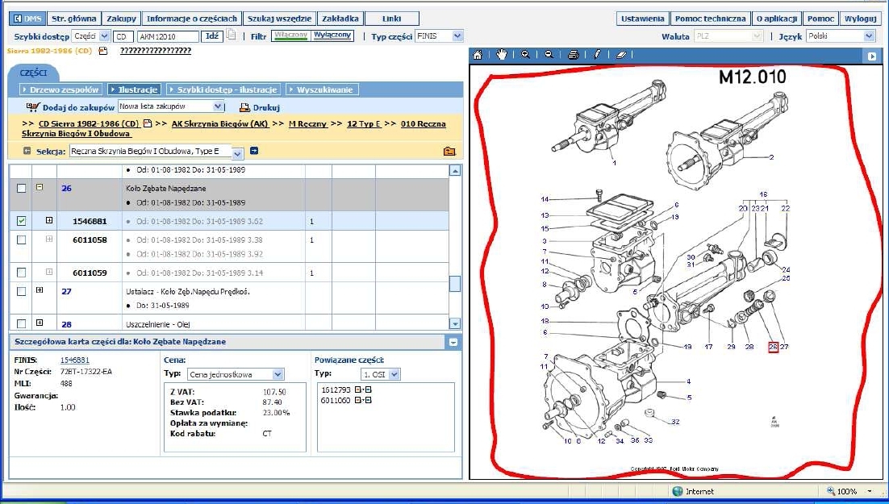Uncheck the checkbox for part 1546881
Screen dimensions: 889x504
22,221
